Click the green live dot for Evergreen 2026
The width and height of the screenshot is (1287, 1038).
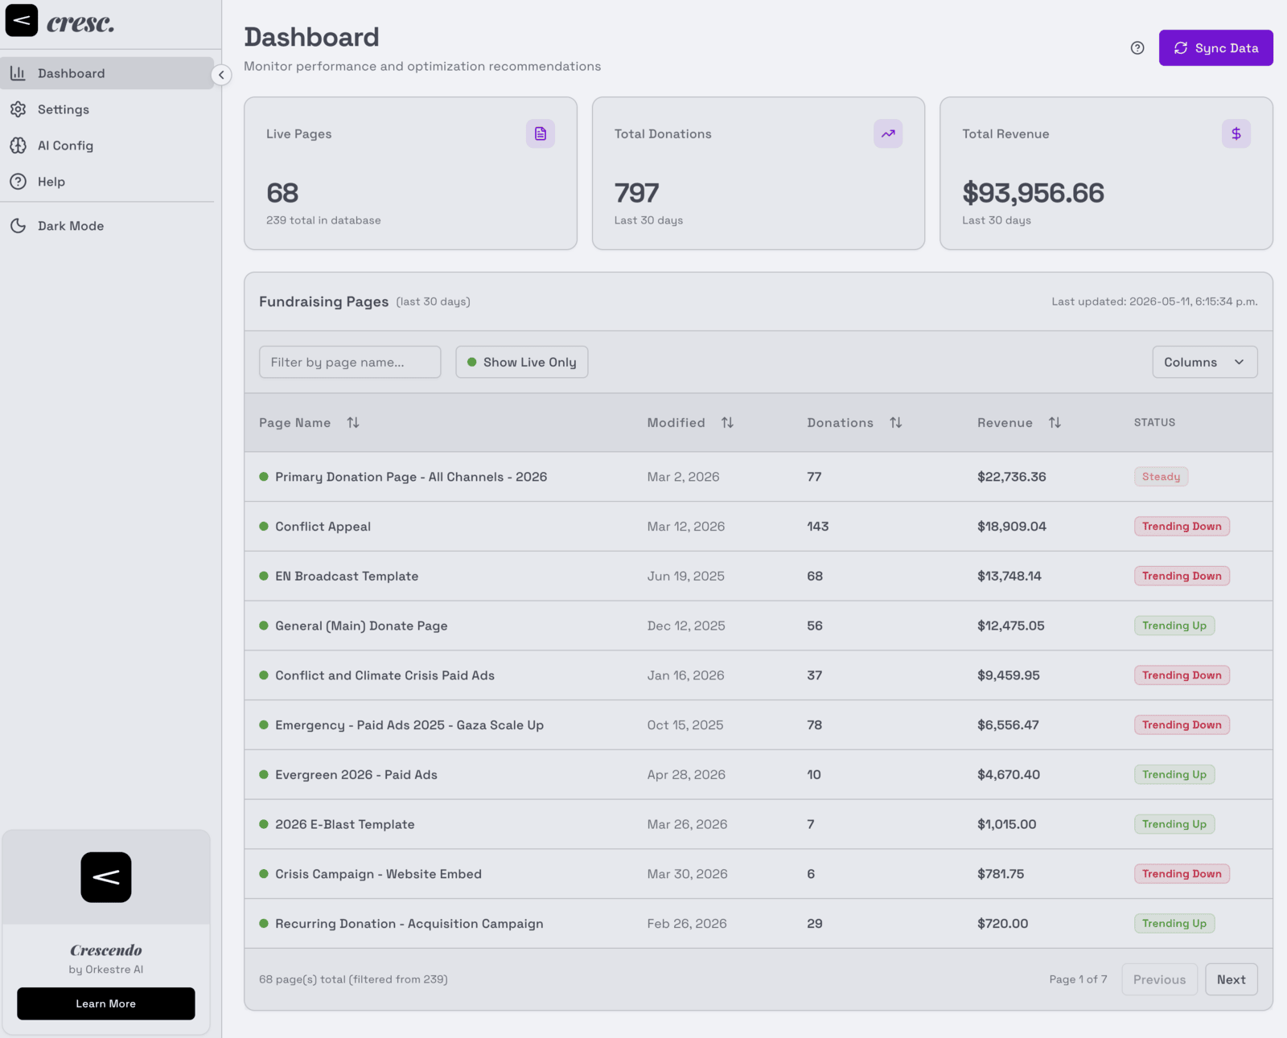pos(264,775)
